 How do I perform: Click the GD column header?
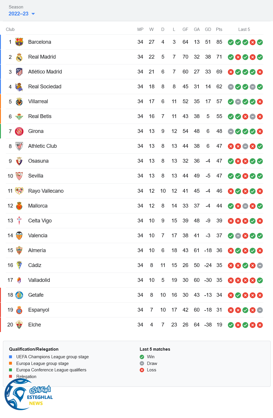tap(208, 29)
